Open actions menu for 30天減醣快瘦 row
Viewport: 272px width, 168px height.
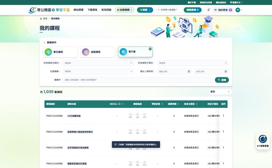point(223,116)
